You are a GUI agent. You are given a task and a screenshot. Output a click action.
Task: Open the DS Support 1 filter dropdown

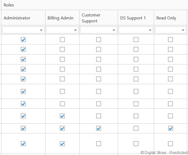click(150, 30)
